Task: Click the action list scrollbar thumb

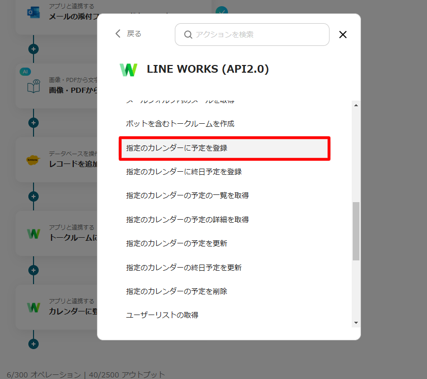Action: point(356,231)
